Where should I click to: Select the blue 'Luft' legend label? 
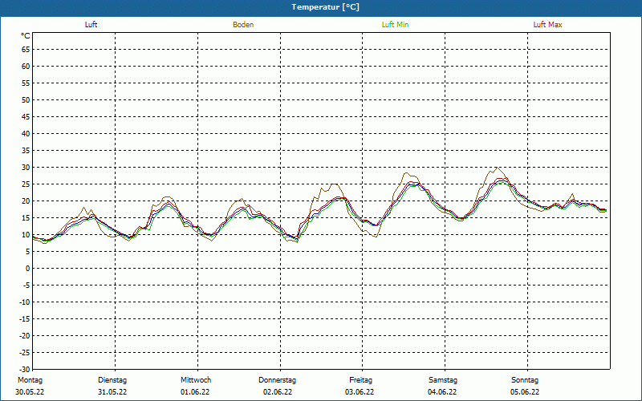point(91,25)
